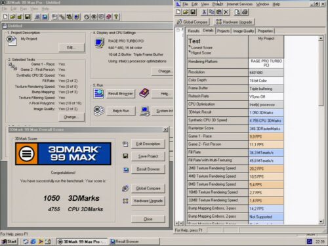Open Window menu in Result Browser
This screenshot has height=246, width=328.
click(x=262, y=4)
